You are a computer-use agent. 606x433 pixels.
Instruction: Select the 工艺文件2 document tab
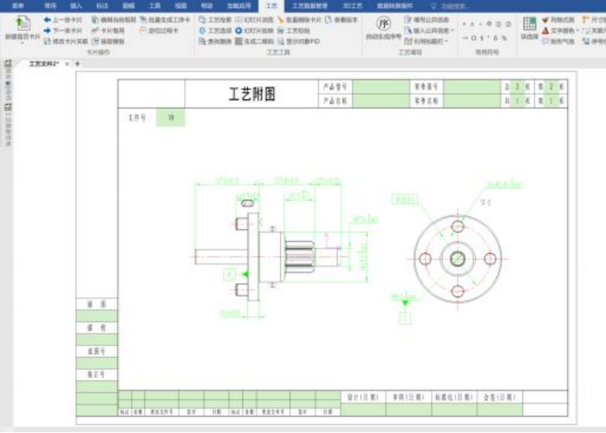pos(44,64)
